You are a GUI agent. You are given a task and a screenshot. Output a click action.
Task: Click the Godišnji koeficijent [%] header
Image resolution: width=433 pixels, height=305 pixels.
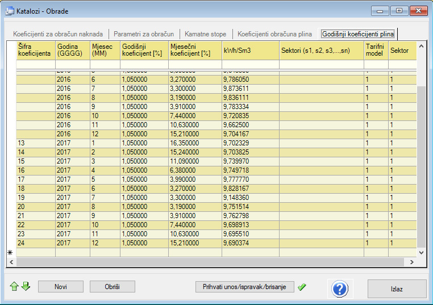[x=144, y=50]
